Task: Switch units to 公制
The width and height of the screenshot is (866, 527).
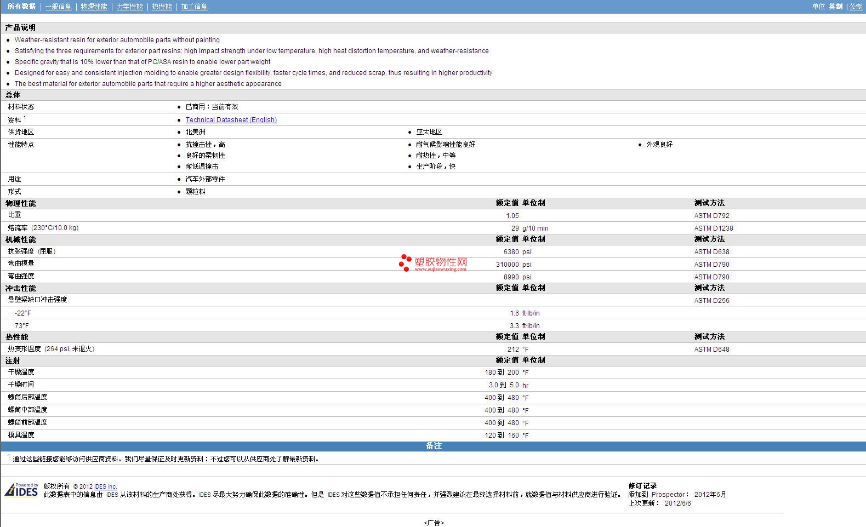Action: [856, 7]
